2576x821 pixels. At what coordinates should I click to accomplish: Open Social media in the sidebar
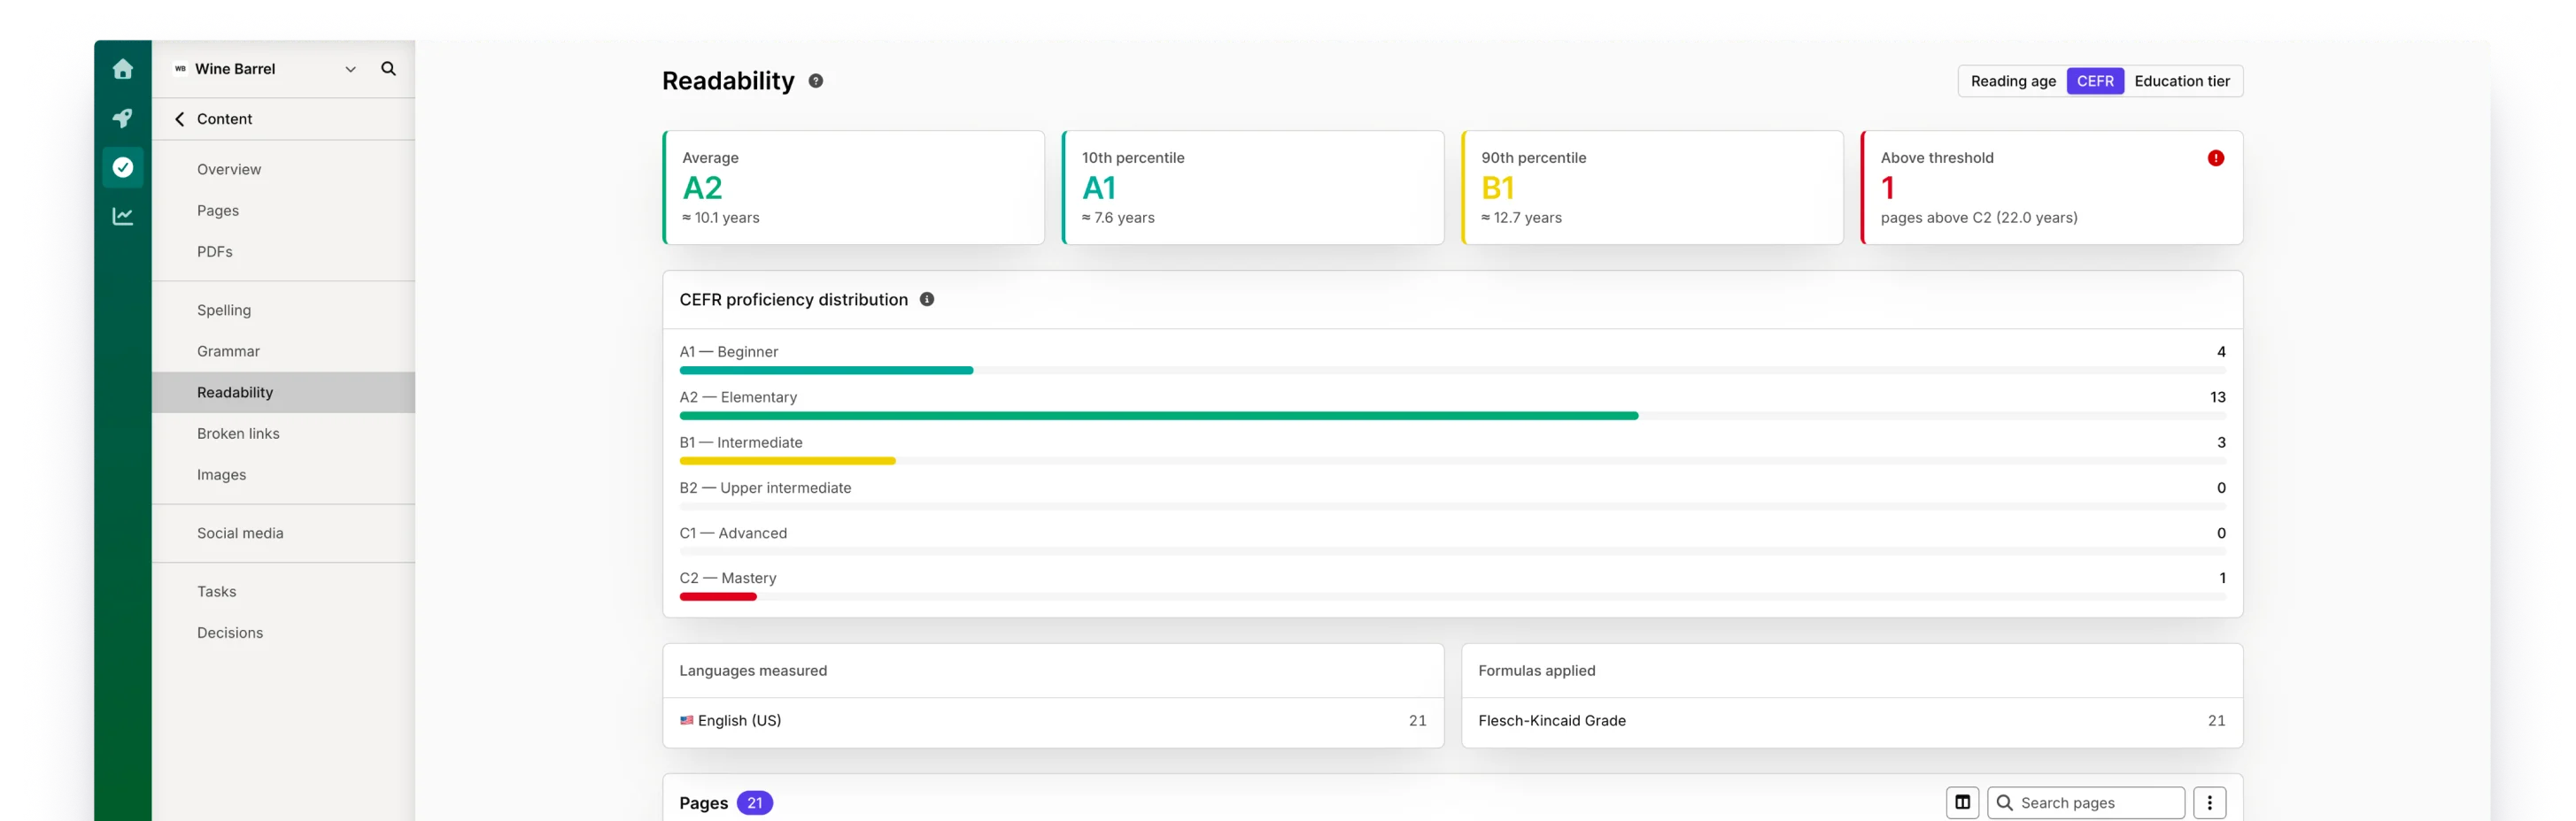tap(283, 533)
